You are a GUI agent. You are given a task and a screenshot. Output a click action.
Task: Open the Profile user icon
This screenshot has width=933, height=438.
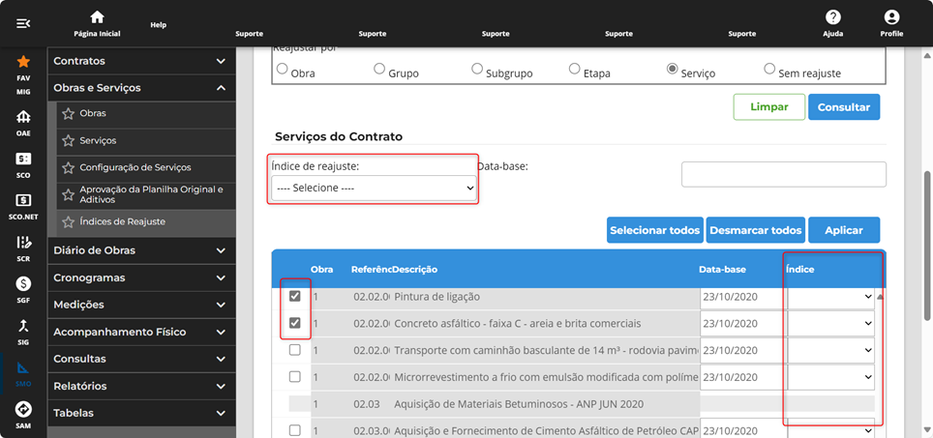[x=891, y=17]
